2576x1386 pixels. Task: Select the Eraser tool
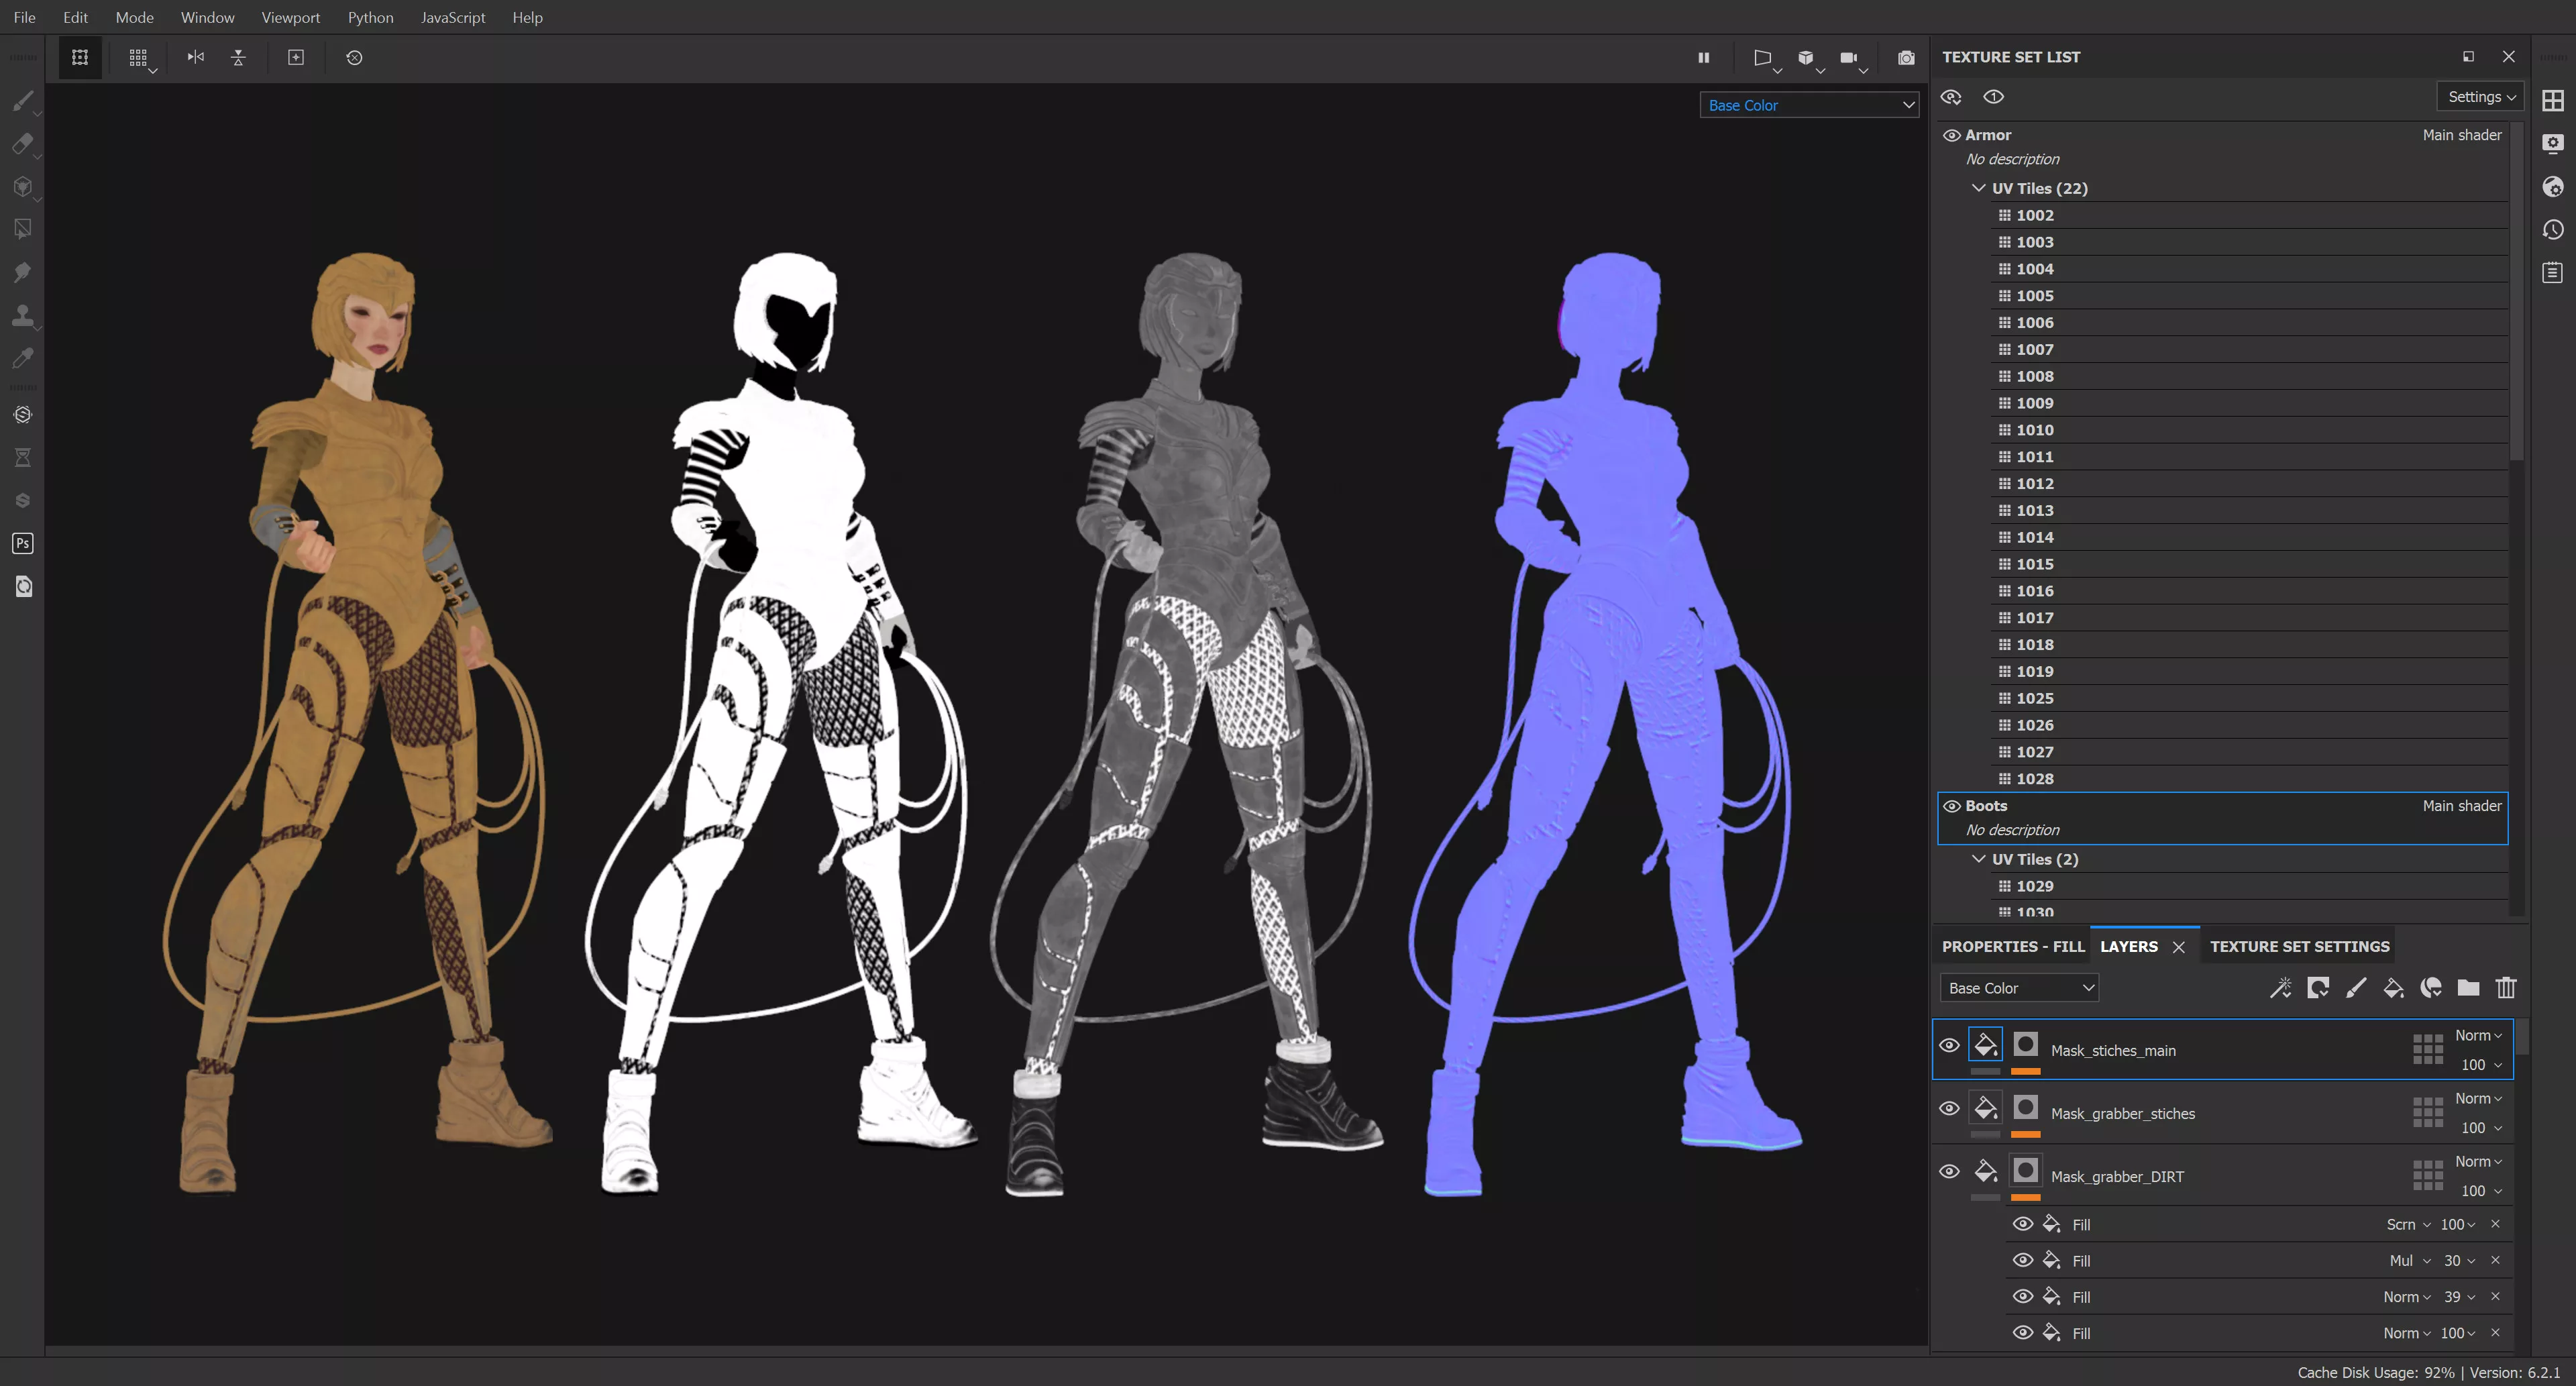[x=22, y=144]
